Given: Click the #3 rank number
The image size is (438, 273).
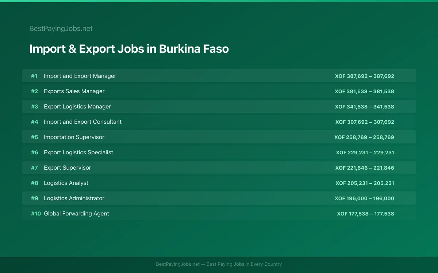Looking at the screenshot, I should [x=34, y=107].
